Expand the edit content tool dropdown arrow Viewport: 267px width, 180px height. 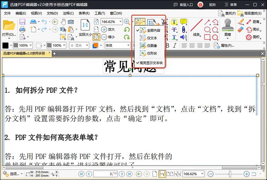point(144,22)
